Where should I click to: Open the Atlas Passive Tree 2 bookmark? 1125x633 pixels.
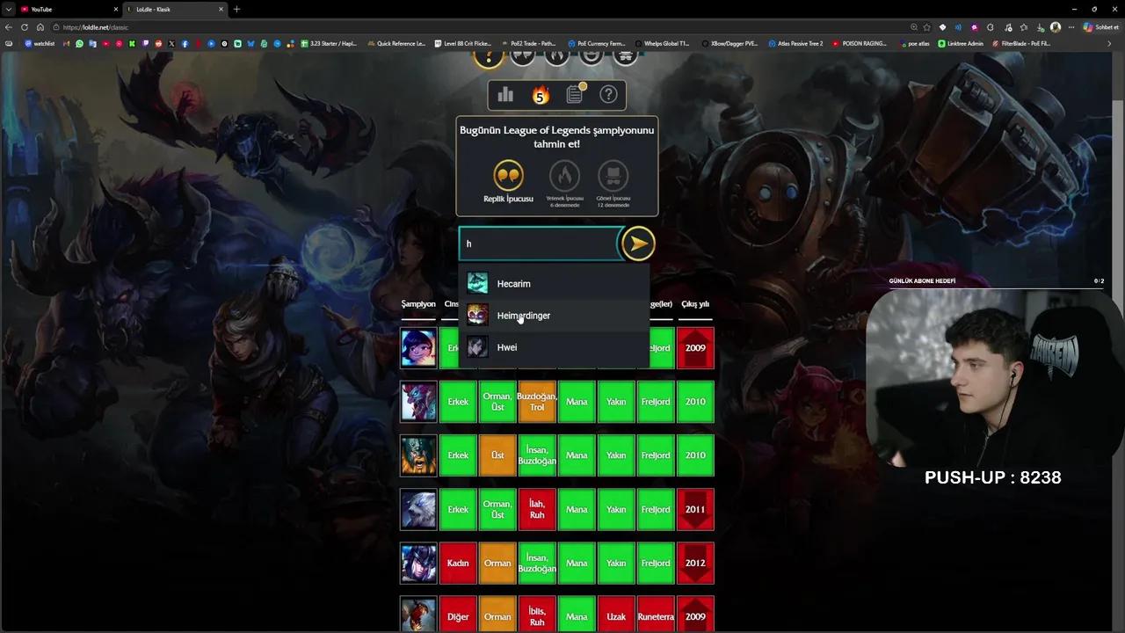[795, 43]
